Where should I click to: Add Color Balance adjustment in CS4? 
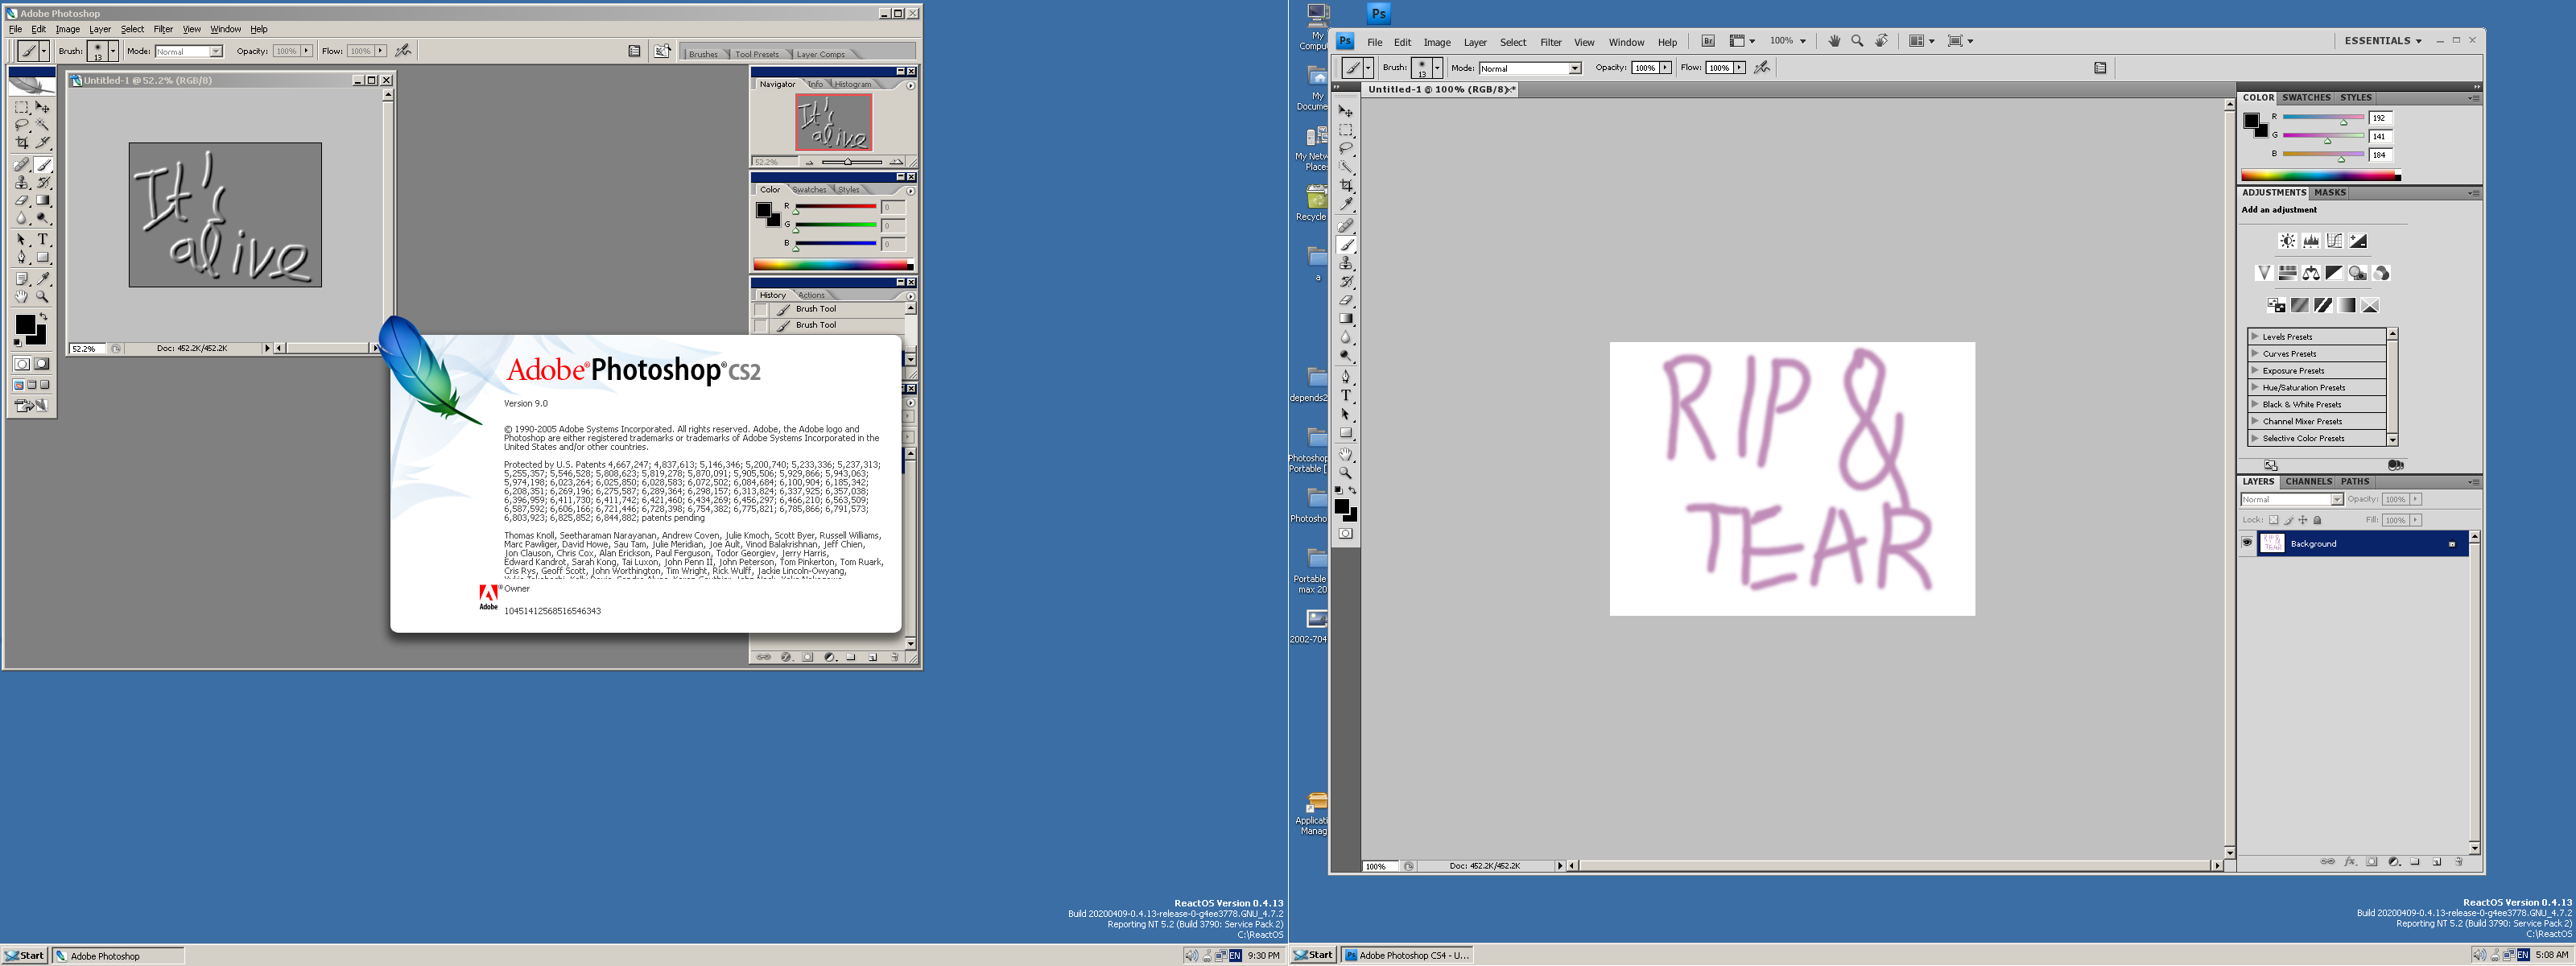pyautogui.click(x=2311, y=273)
